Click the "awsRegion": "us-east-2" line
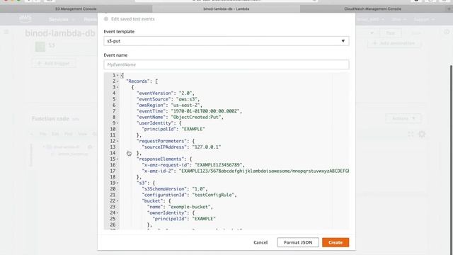 coord(169,106)
